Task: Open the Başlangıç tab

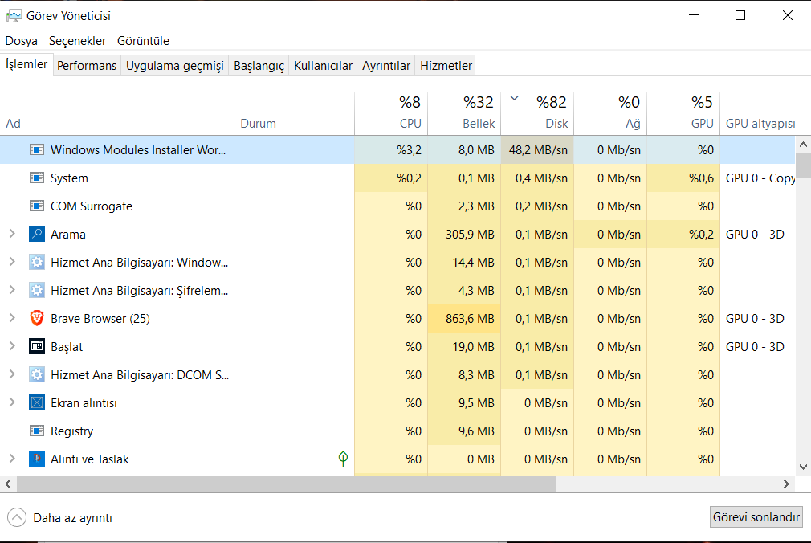Action: [x=259, y=66]
